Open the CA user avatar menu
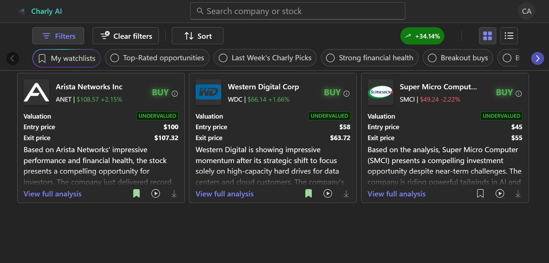Viewport: 549px width, 263px height. pos(527,11)
